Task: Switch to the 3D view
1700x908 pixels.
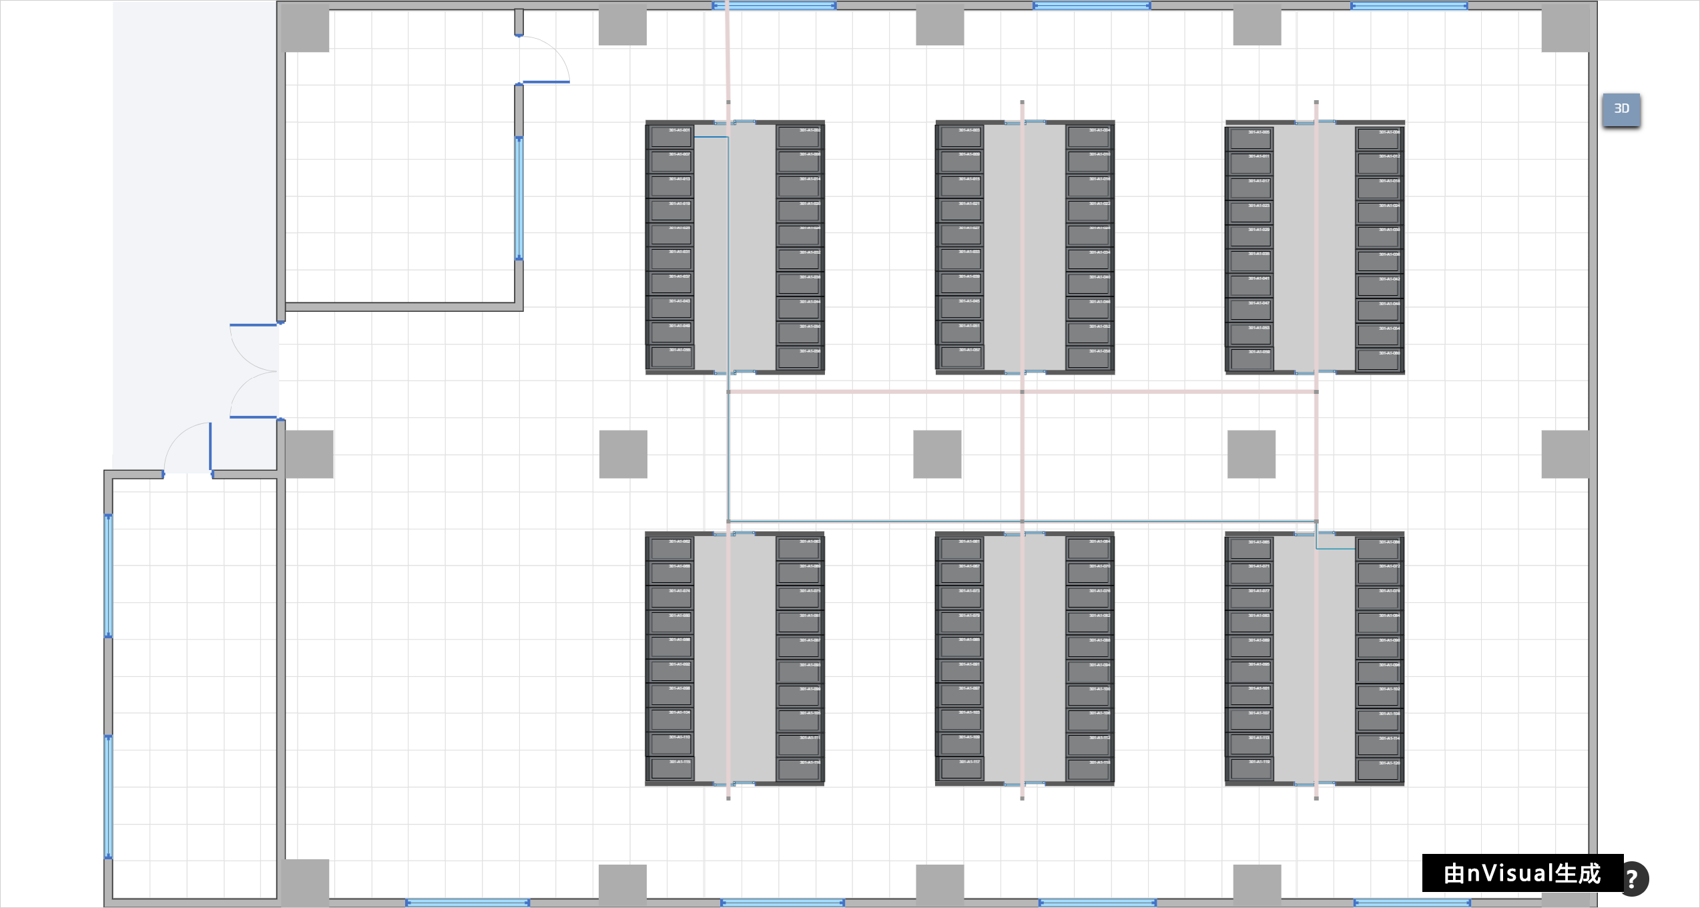Action: [x=1621, y=109]
